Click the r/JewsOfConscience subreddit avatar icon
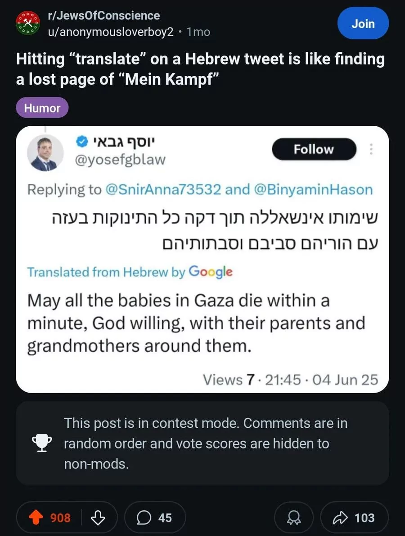 click(x=29, y=23)
